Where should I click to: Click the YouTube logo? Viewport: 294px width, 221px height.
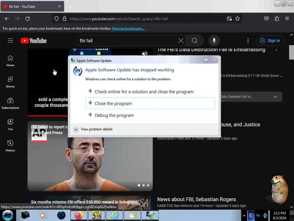34,41
